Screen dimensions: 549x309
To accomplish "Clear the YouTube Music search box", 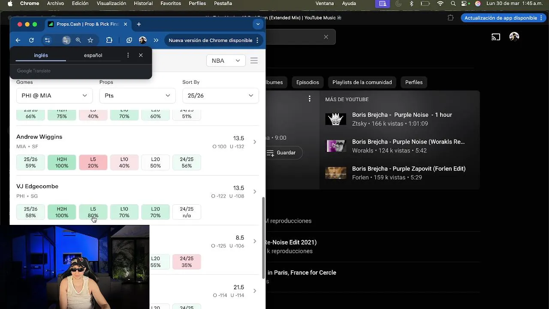I will click(326, 37).
